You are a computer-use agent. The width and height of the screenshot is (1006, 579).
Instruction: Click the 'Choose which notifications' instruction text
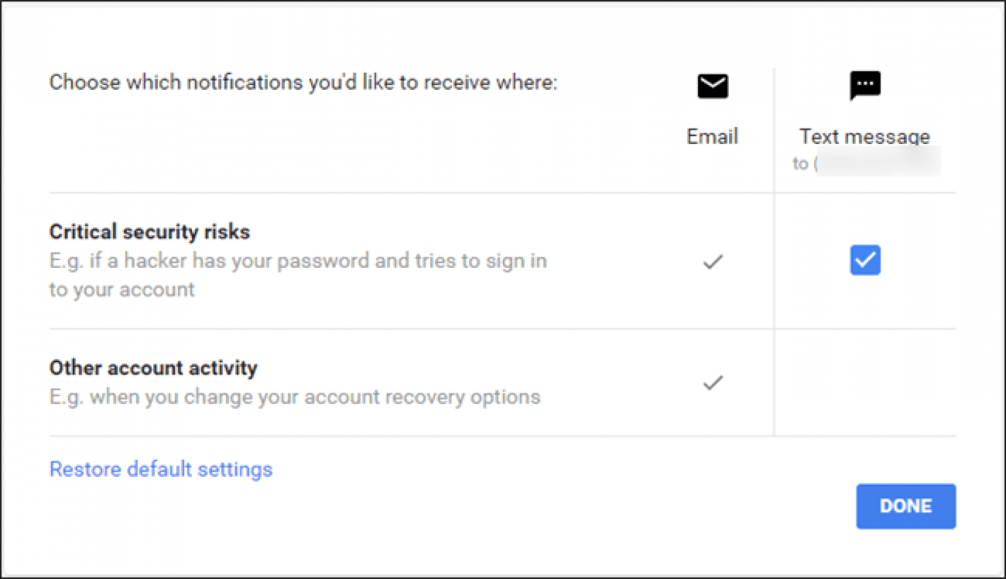tap(303, 83)
